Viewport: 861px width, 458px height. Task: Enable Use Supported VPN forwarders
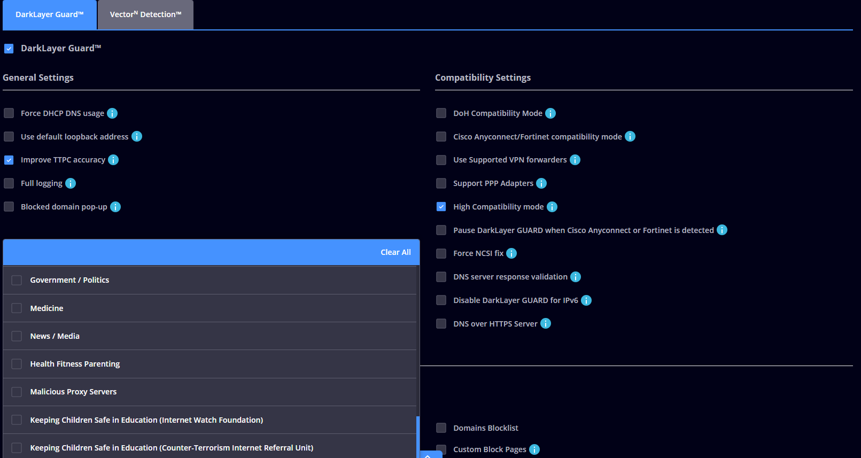[441, 160]
